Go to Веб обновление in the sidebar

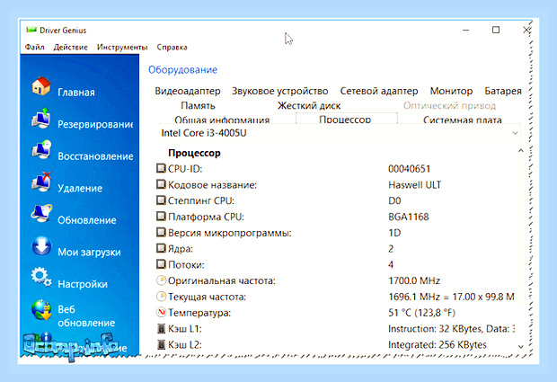tap(86, 315)
